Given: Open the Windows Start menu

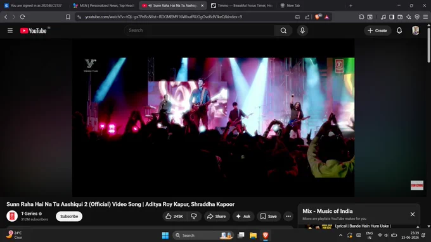Looking at the screenshot, I should pyautogui.click(x=165, y=236).
